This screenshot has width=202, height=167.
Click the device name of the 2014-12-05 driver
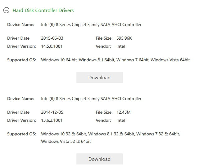[x=91, y=99]
